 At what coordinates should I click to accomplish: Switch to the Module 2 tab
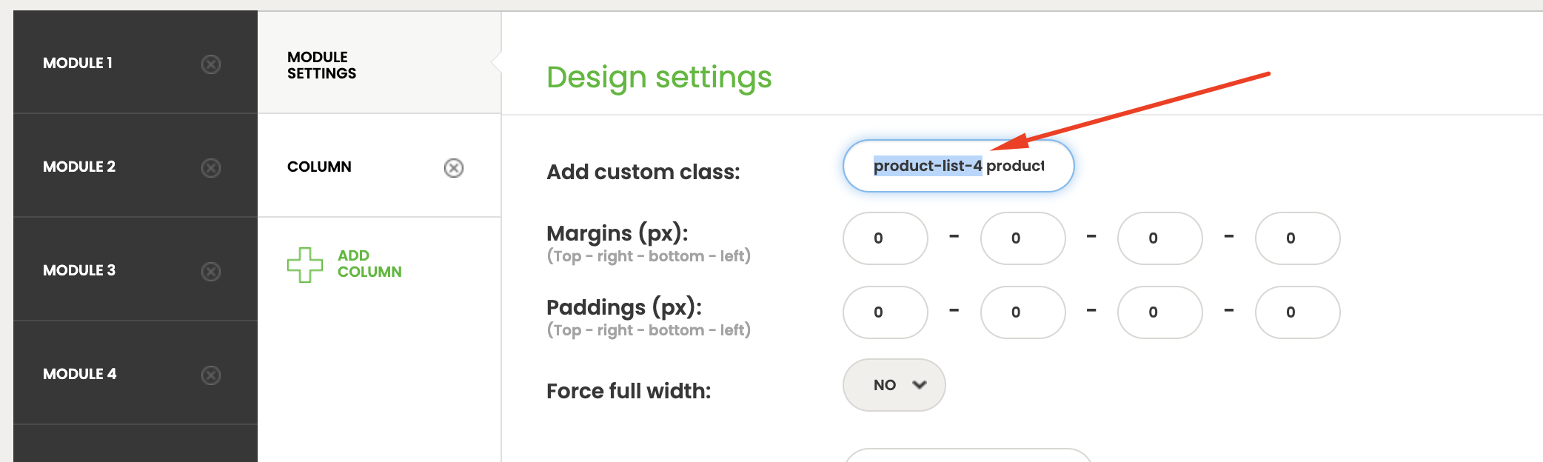click(79, 167)
